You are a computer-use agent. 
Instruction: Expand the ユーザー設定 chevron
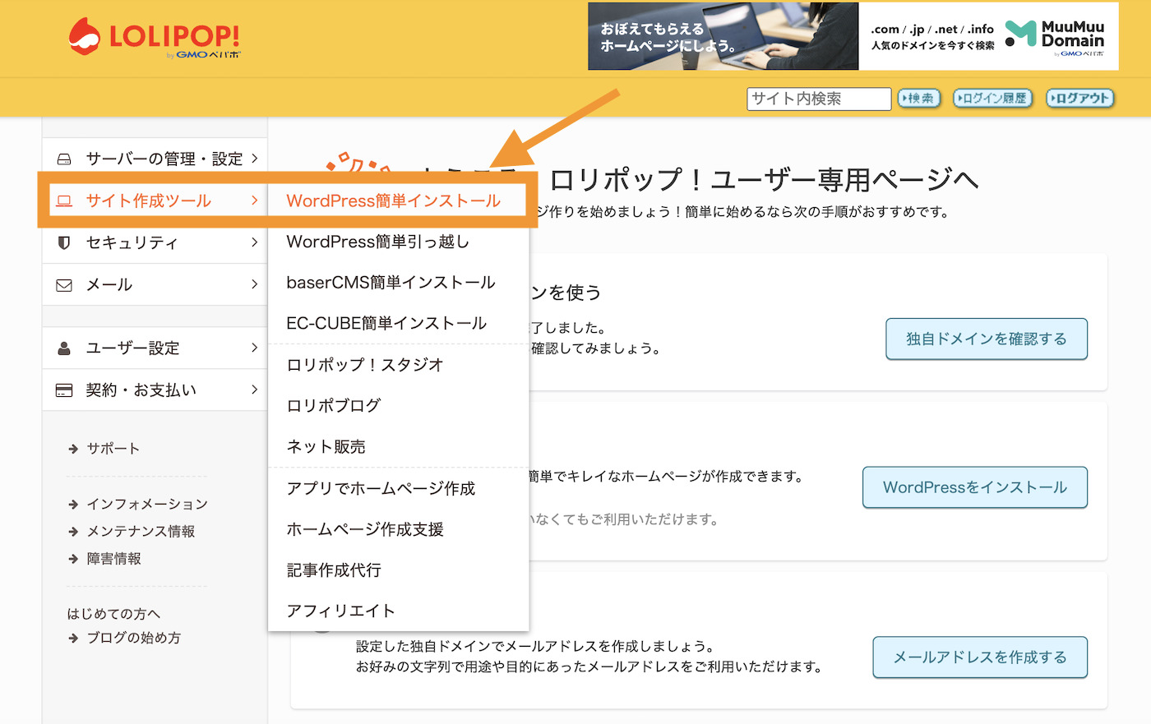point(254,348)
